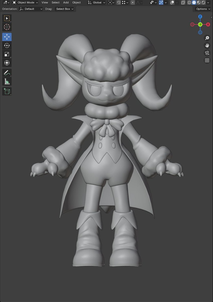This screenshot has height=302, width=213.
Task: Open the Drag Select Box dropdown
Action: coord(64,9)
